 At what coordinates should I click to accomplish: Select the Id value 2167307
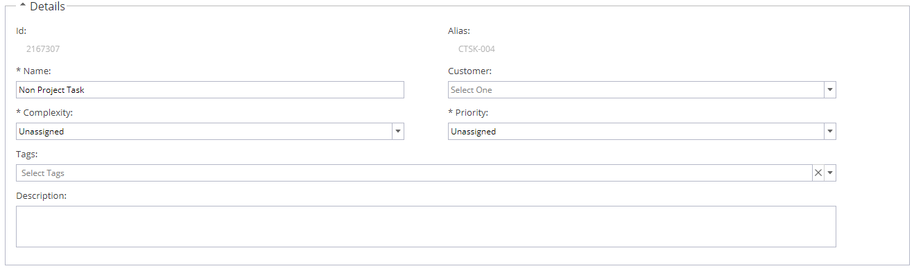(x=44, y=49)
